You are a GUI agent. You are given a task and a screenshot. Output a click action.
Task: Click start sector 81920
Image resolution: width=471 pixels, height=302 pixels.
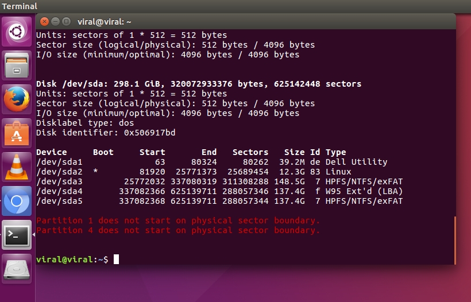point(152,172)
